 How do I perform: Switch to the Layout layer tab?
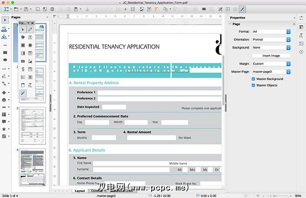click(x=80, y=191)
